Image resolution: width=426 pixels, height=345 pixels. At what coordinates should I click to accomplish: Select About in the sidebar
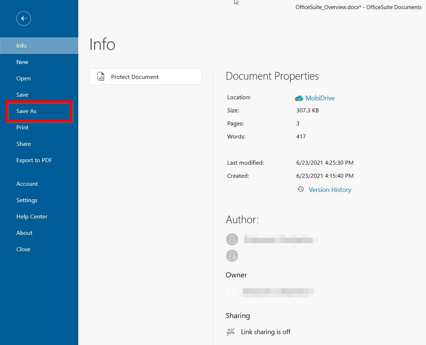39,233
